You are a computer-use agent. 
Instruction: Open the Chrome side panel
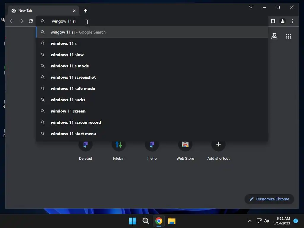[273, 21]
